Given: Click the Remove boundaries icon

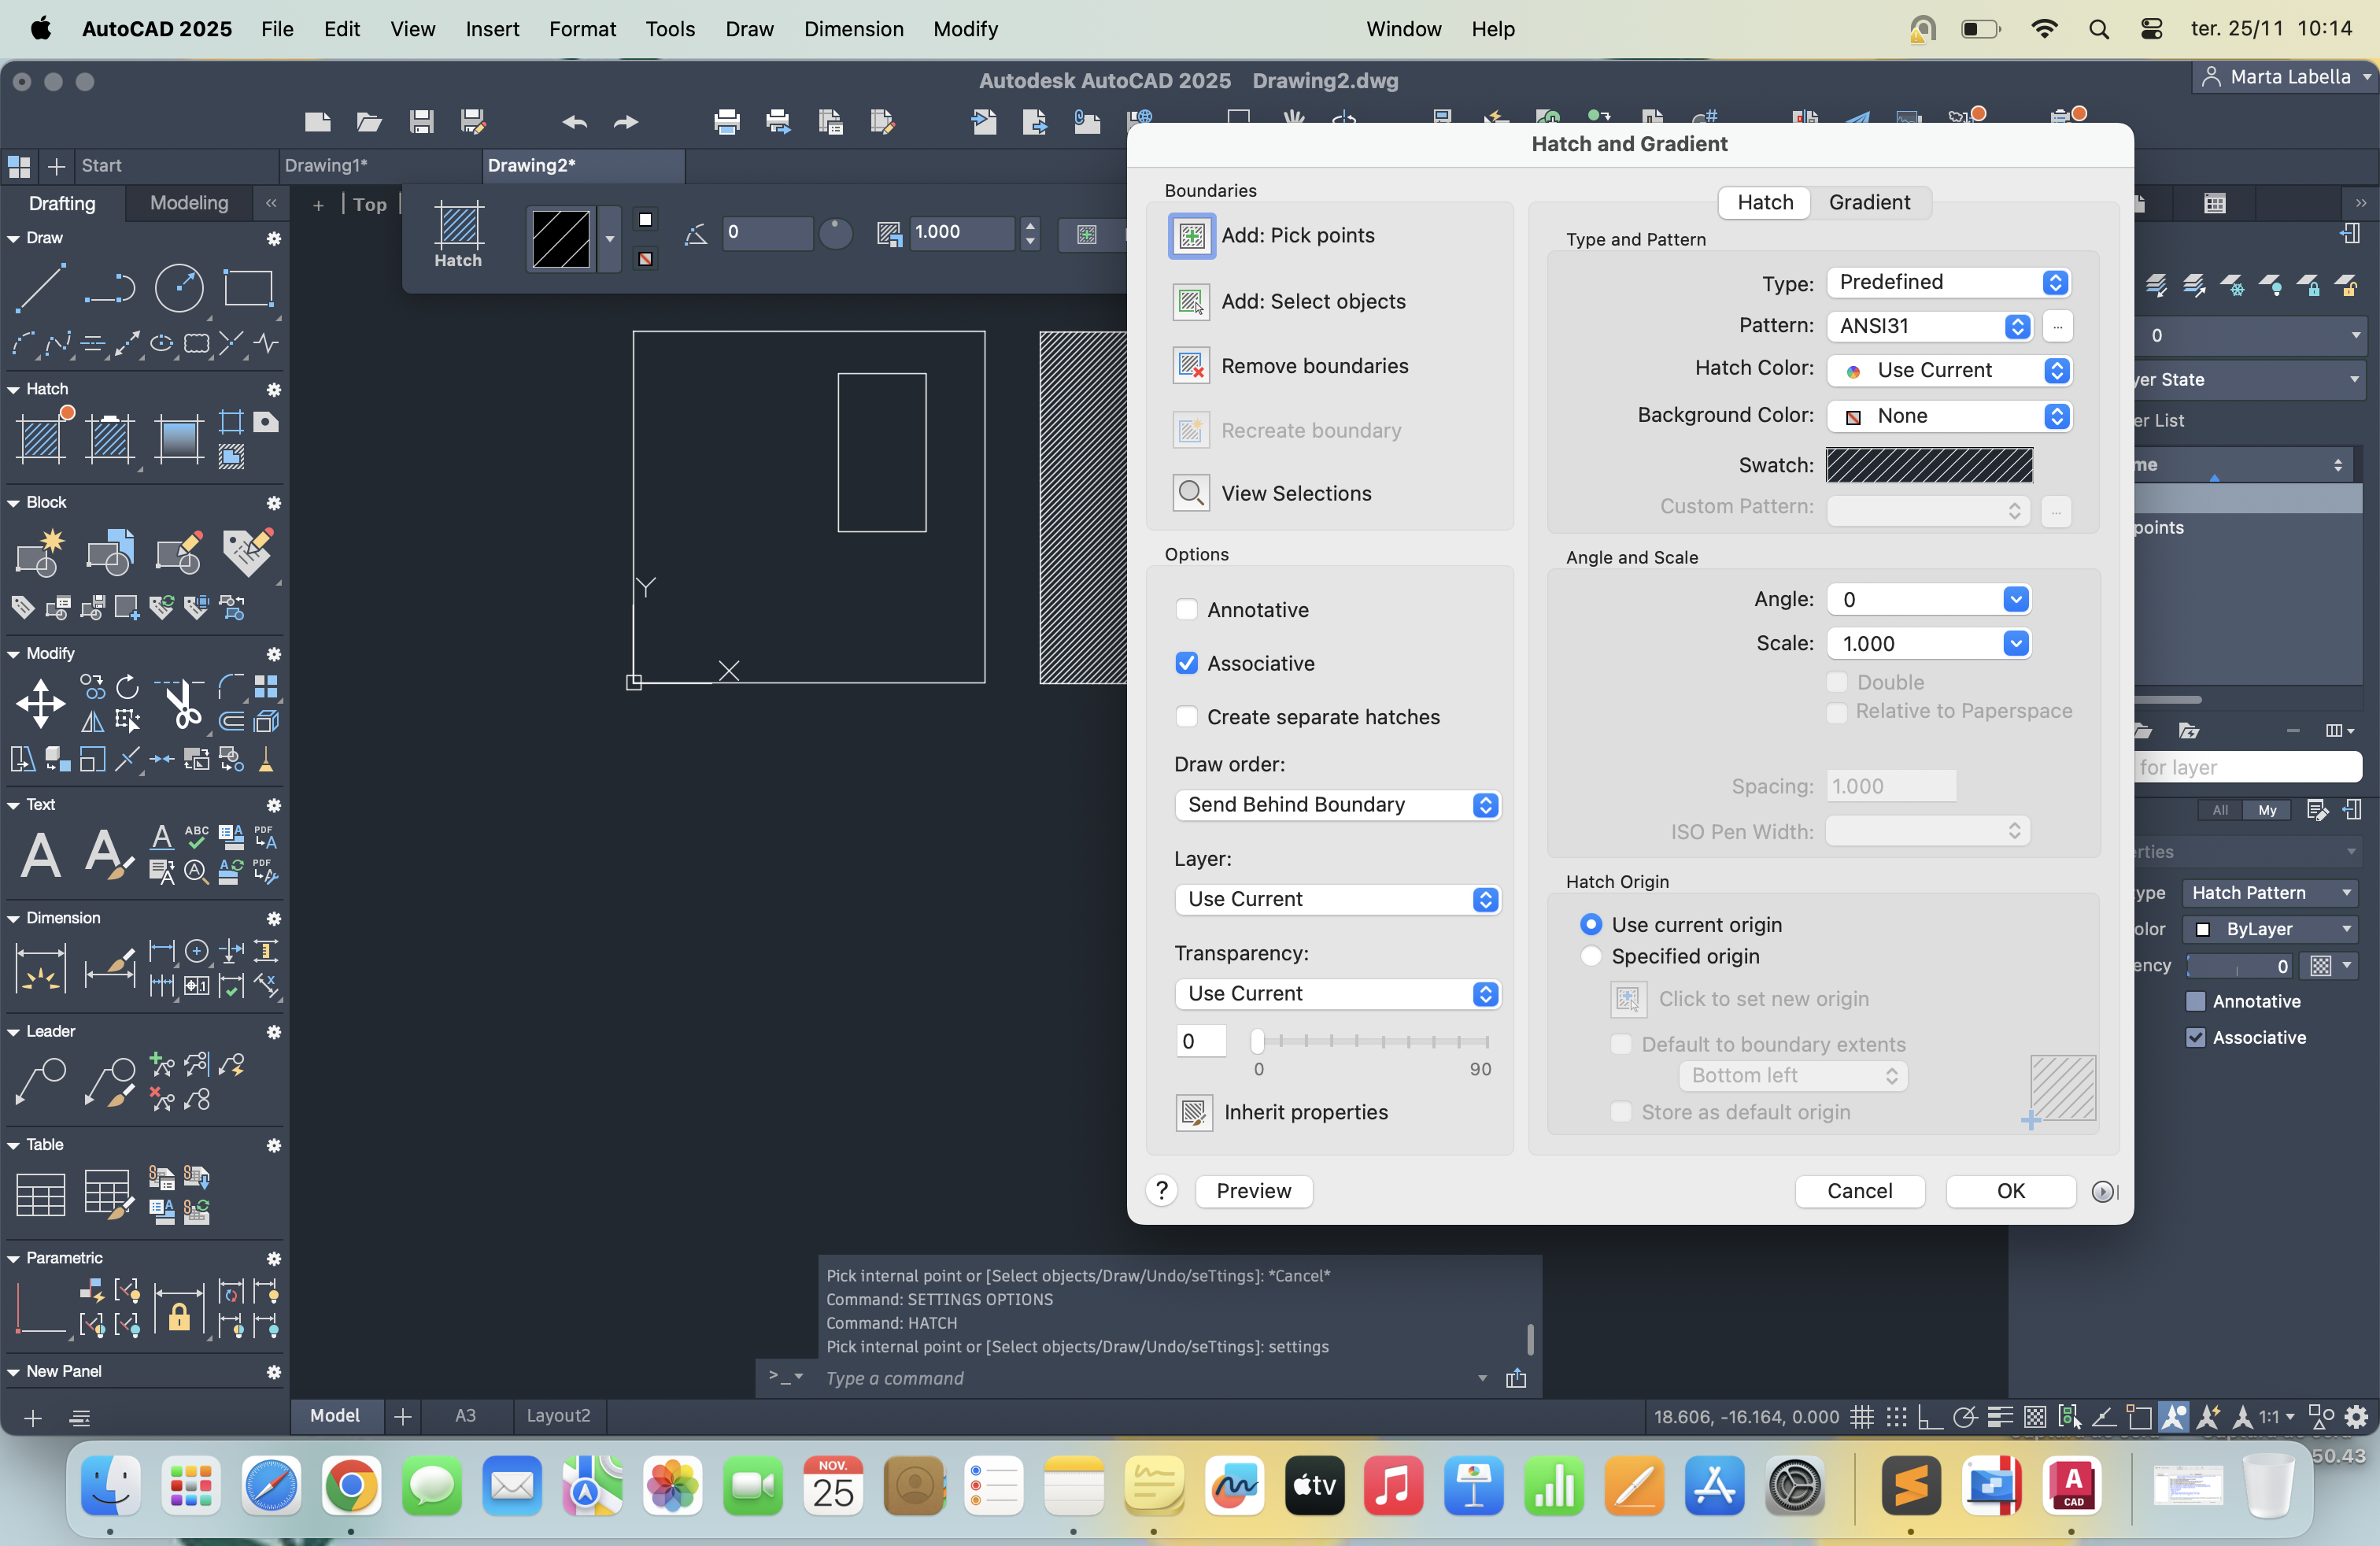Looking at the screenshot, I should (x=1191, y=366).
